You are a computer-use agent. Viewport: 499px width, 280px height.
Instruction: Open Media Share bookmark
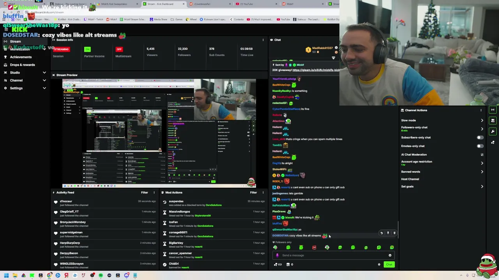pos(159,19)
